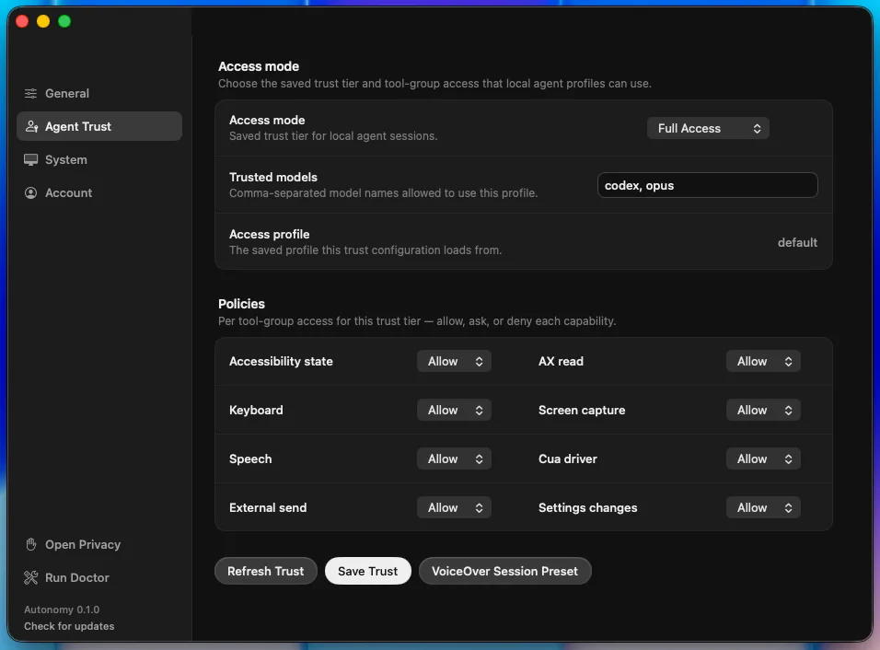Apply the VoiceOver Session Preset

[x=504, y=571]
